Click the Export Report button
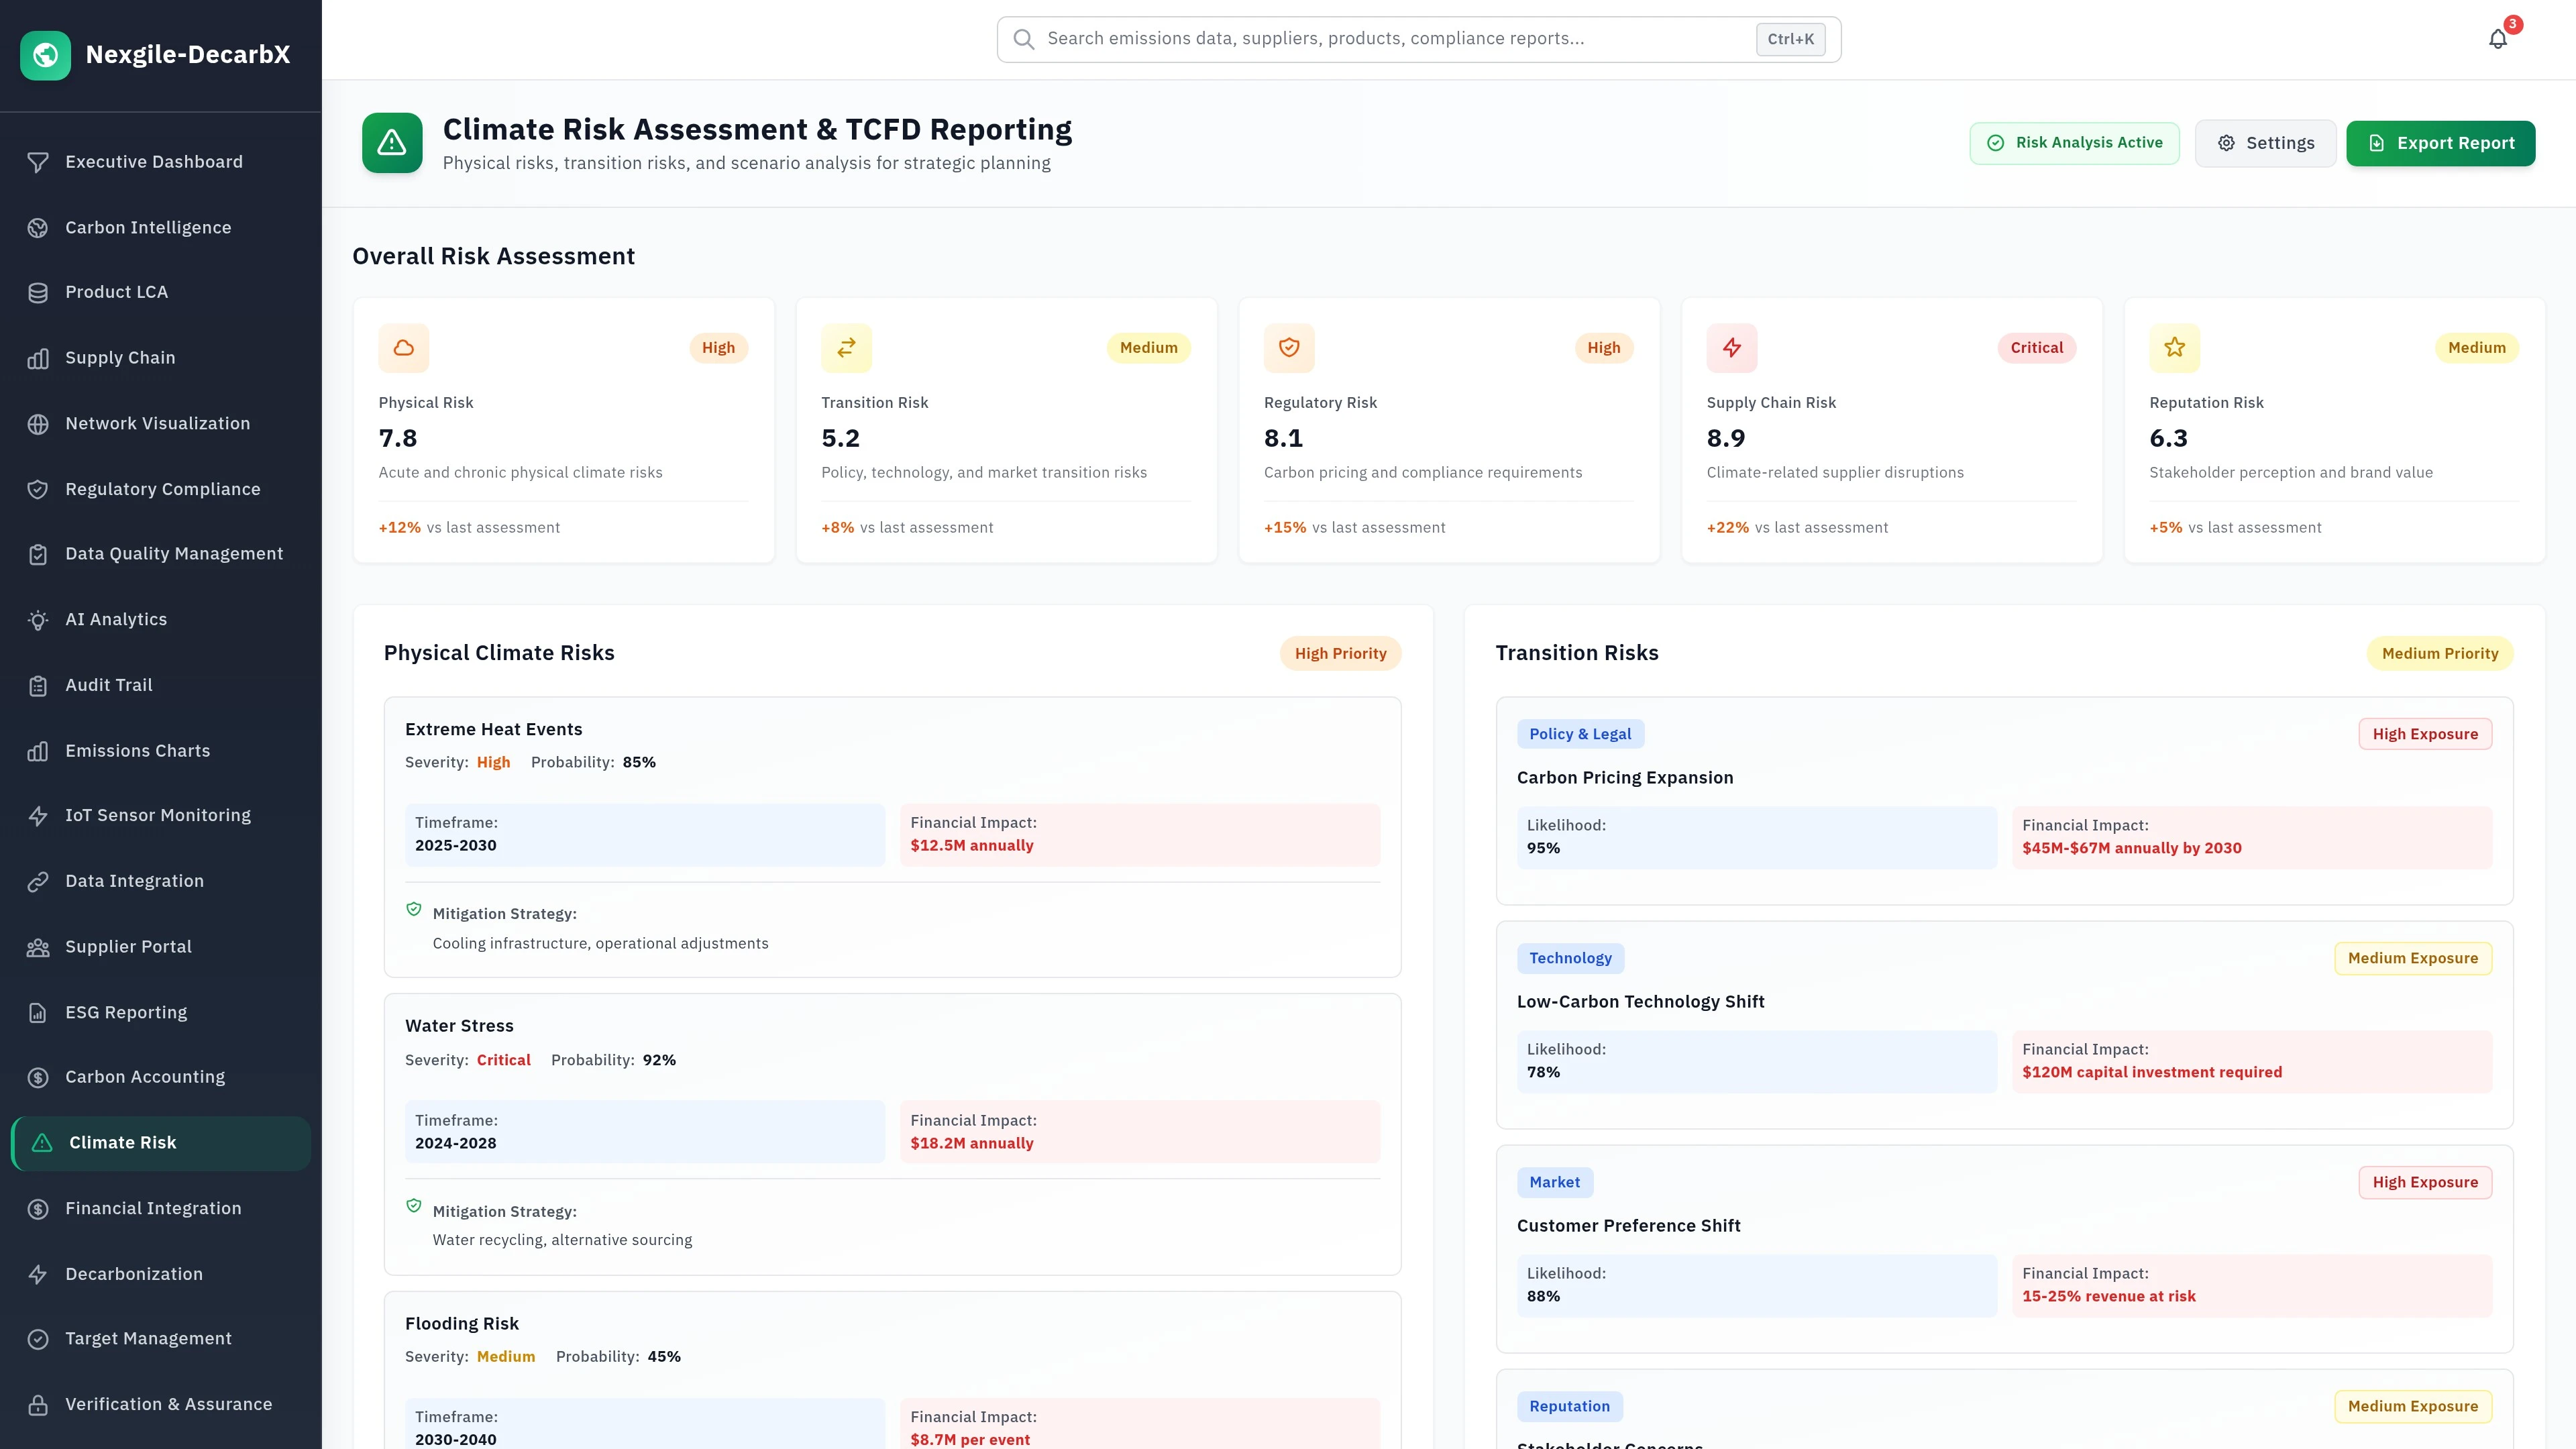 [2440, 143]
